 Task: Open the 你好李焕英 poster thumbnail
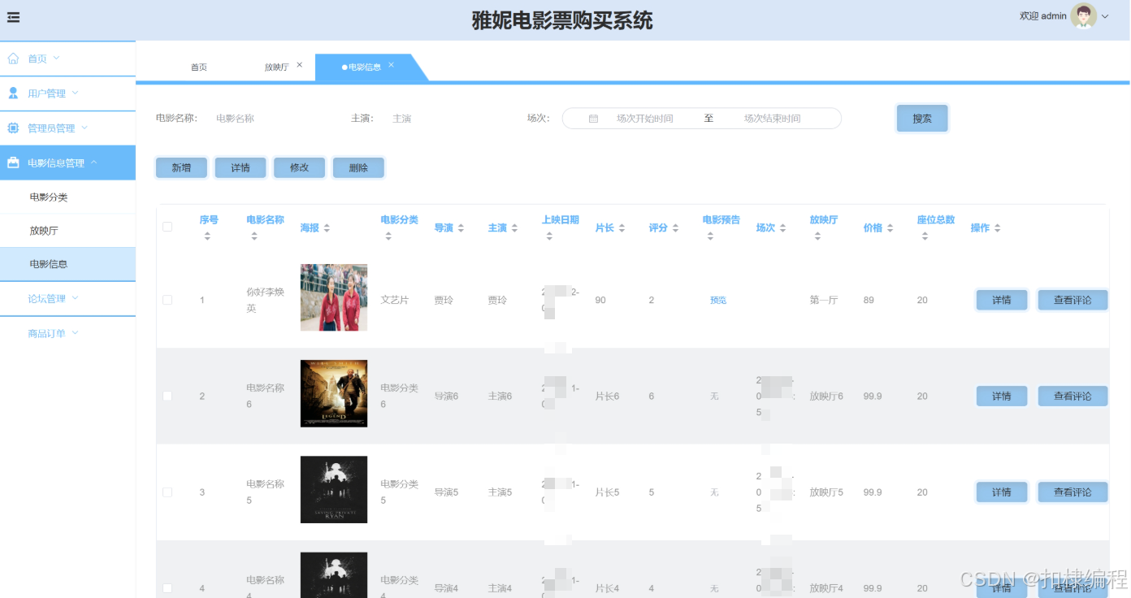[334, 297]
